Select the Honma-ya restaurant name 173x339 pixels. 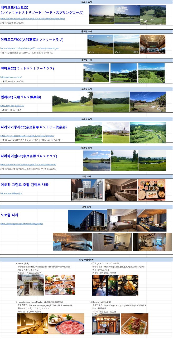click(102, 302)
